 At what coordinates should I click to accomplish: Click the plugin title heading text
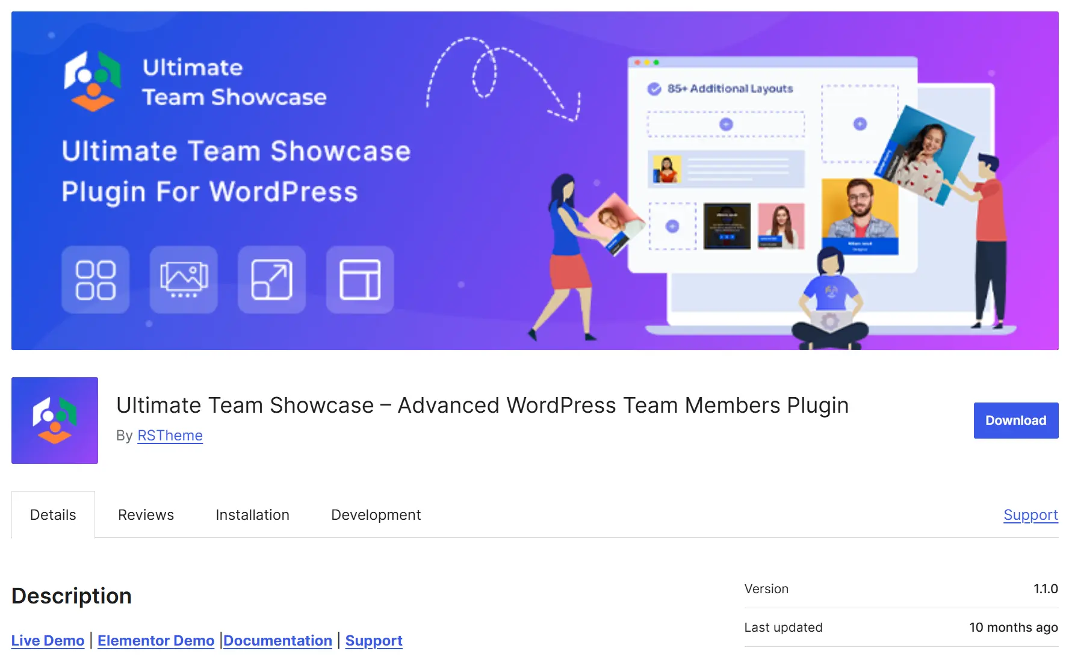pyautogui.click(x=482, y=406)
